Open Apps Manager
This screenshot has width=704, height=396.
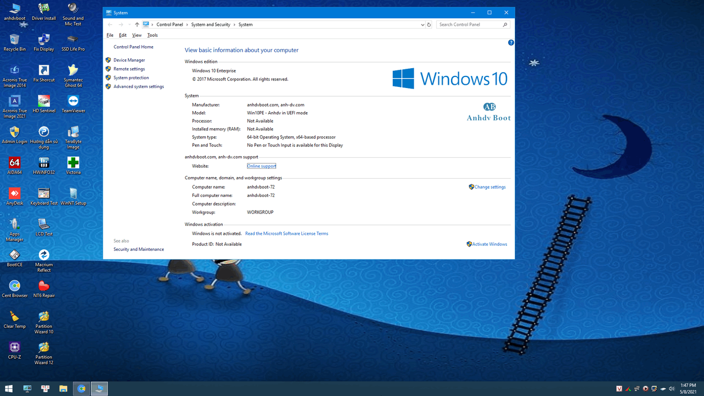click(14, 230)
